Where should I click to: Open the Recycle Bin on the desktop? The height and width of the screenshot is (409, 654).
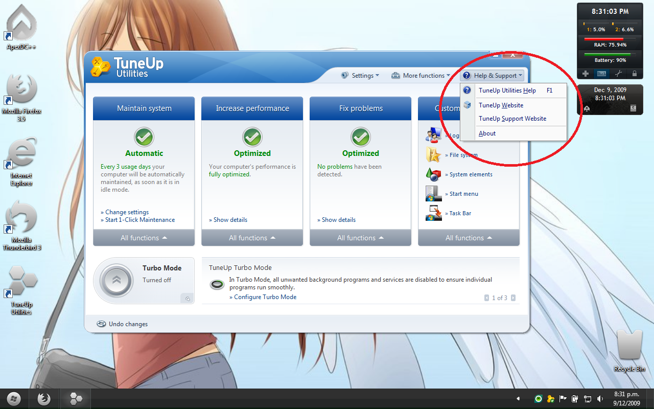point(629,351)
